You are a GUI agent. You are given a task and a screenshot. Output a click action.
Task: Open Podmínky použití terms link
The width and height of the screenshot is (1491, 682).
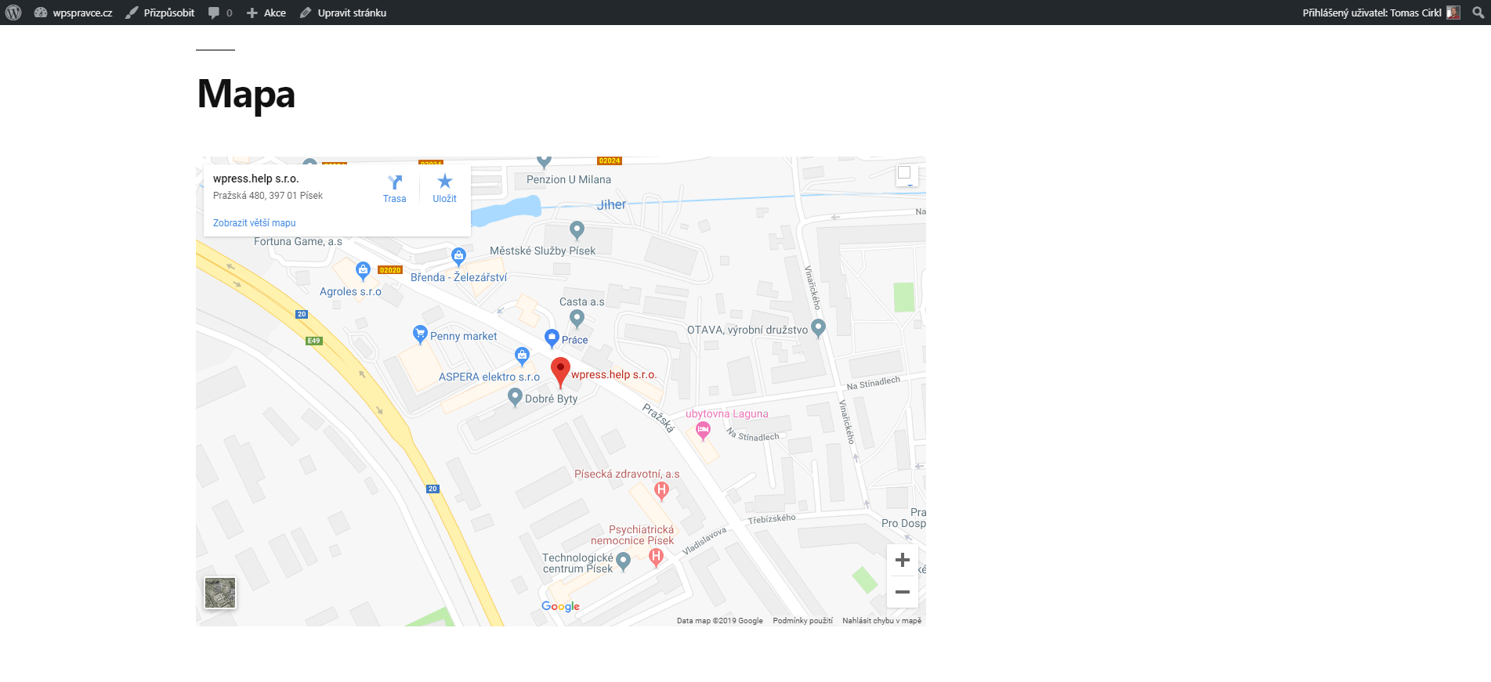click(x=803, y=621)
